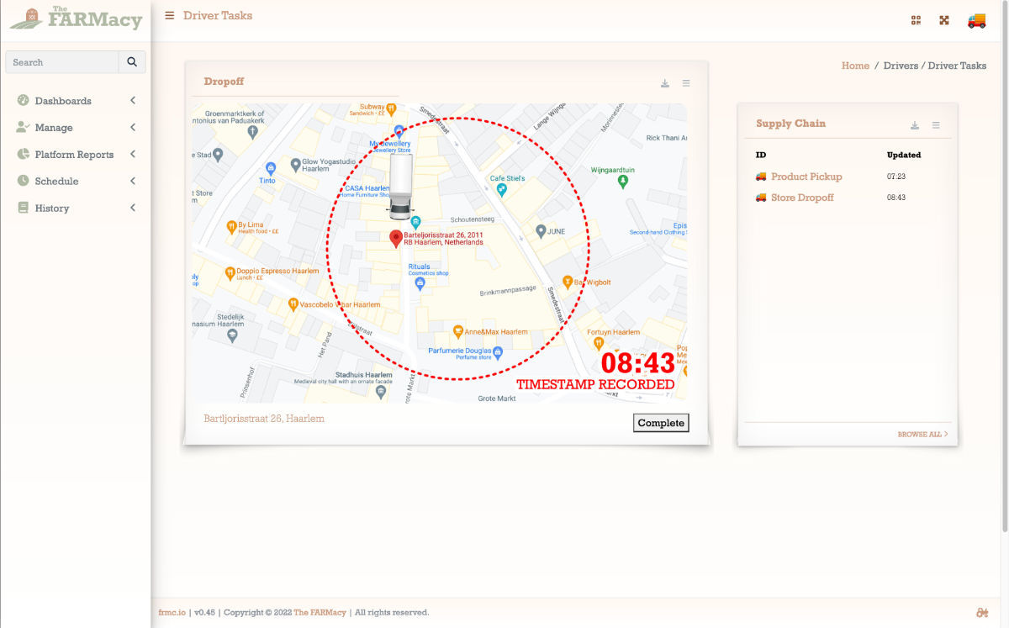This screenshot has height=628, width=1009.
Task: Click the 'v0.45' version text in footer
Action: (x=205, y=613)
